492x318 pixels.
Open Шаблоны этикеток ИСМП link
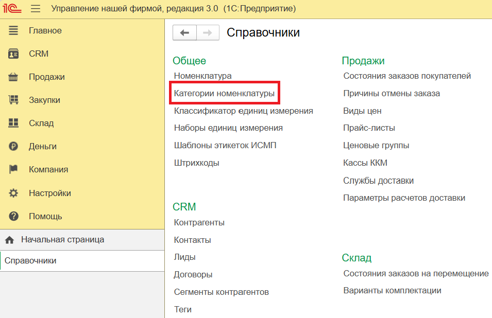click(225, 146)
